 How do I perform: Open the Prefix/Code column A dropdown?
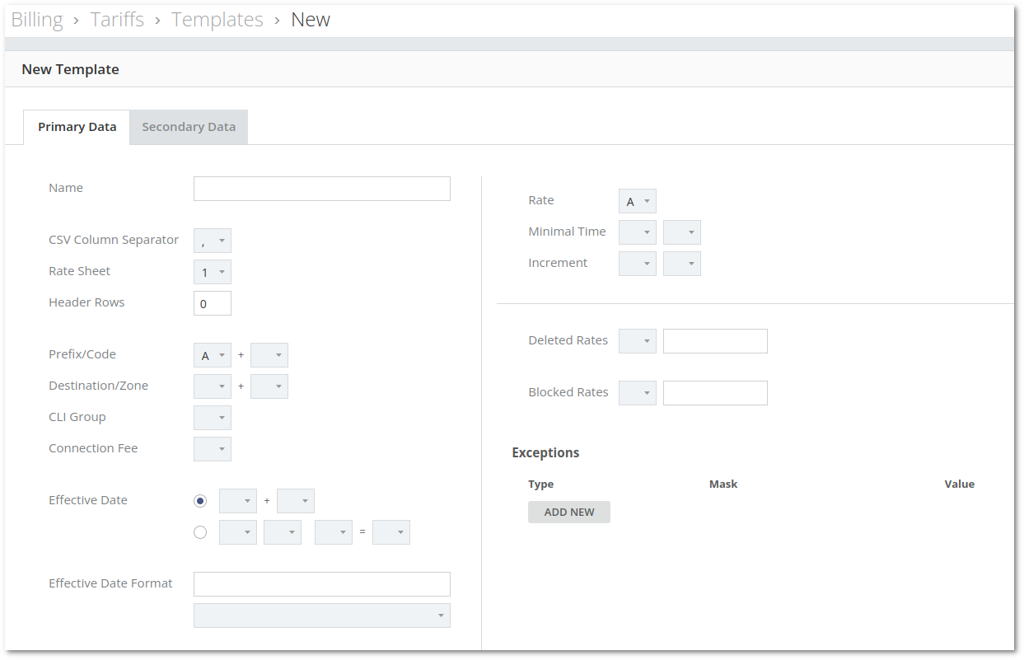[213, 355]
